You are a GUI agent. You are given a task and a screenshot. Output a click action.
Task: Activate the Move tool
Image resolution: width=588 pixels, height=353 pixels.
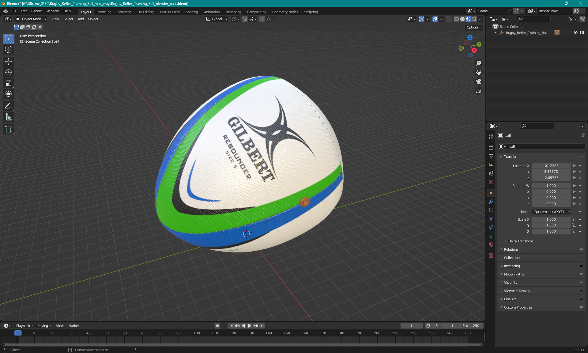pos(9,62)
